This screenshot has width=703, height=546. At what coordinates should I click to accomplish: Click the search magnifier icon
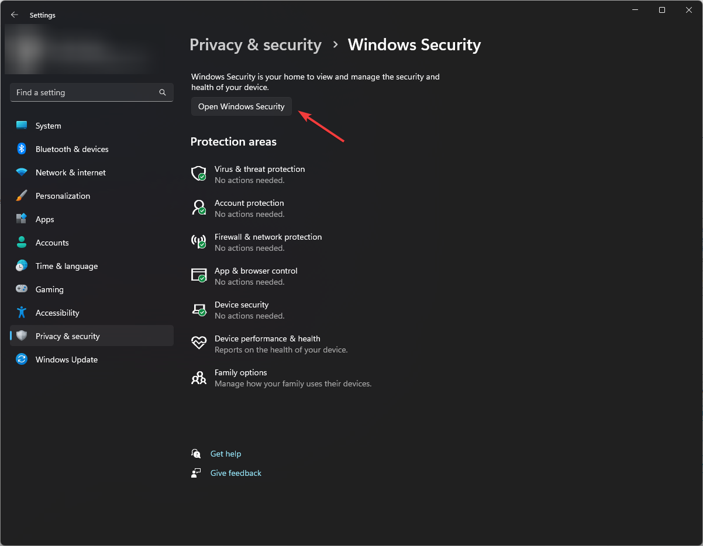click(162, 92)
